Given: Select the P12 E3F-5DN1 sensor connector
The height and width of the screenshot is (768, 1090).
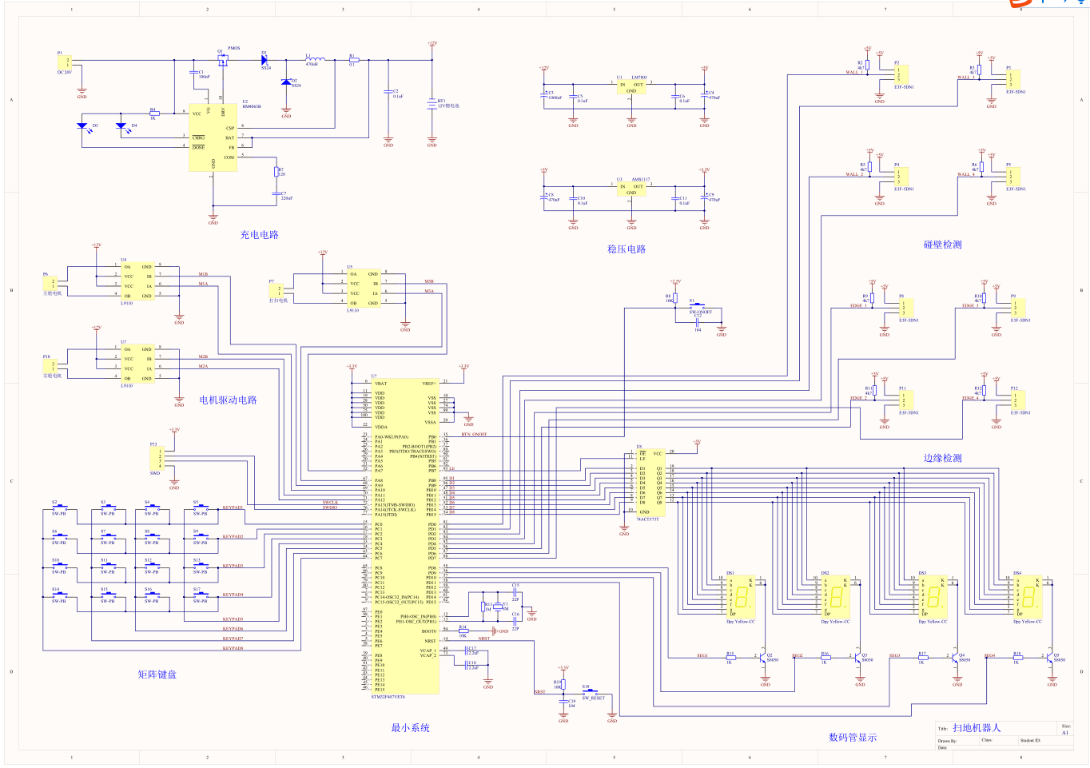Looking at the screenshot, I should point(1019,400).
